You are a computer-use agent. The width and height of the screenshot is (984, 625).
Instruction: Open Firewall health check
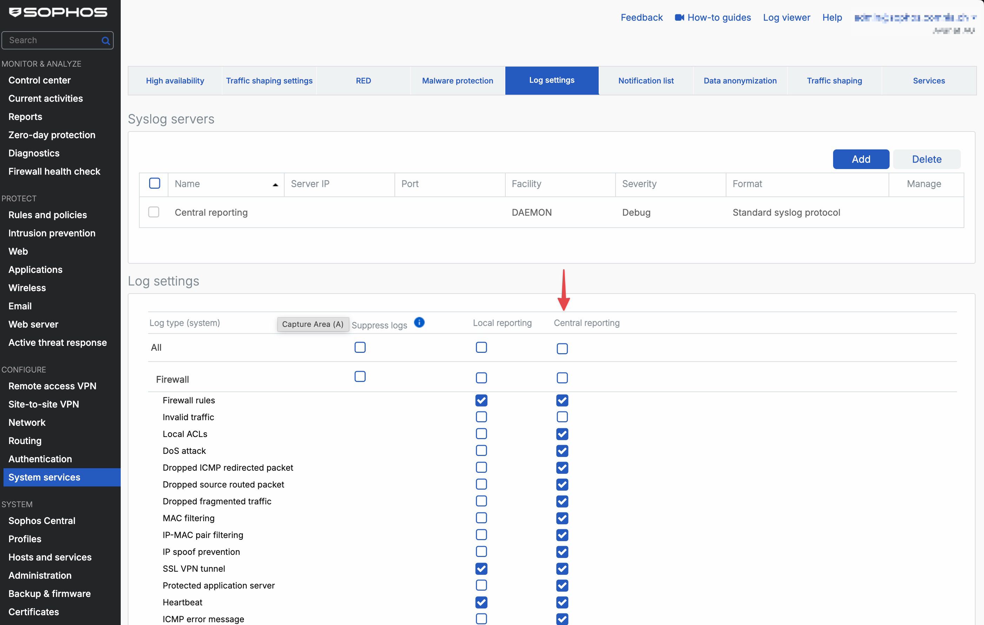[x=54, y=171]
